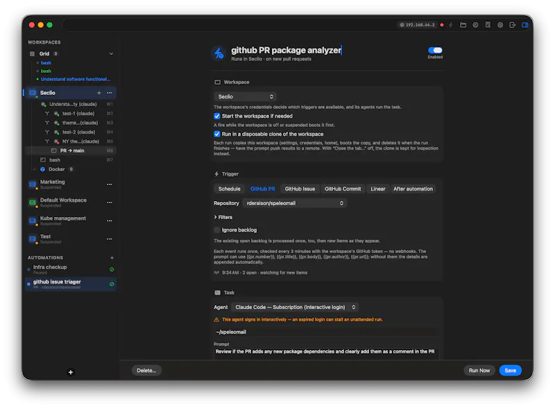The image size is (555, 409).
Task: Click the warning triangle icon by agent notice
Action: 216,320
